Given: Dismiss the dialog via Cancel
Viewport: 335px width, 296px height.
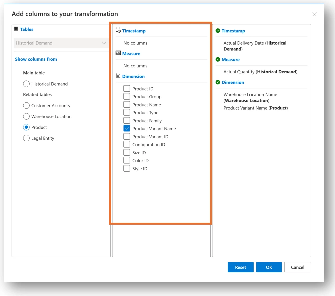Looking at the screenshot, I should [297, 267].
